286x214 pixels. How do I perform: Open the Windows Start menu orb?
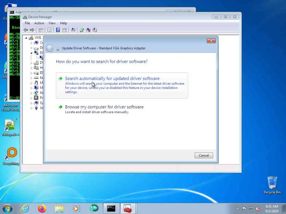[x=8, y=208]
